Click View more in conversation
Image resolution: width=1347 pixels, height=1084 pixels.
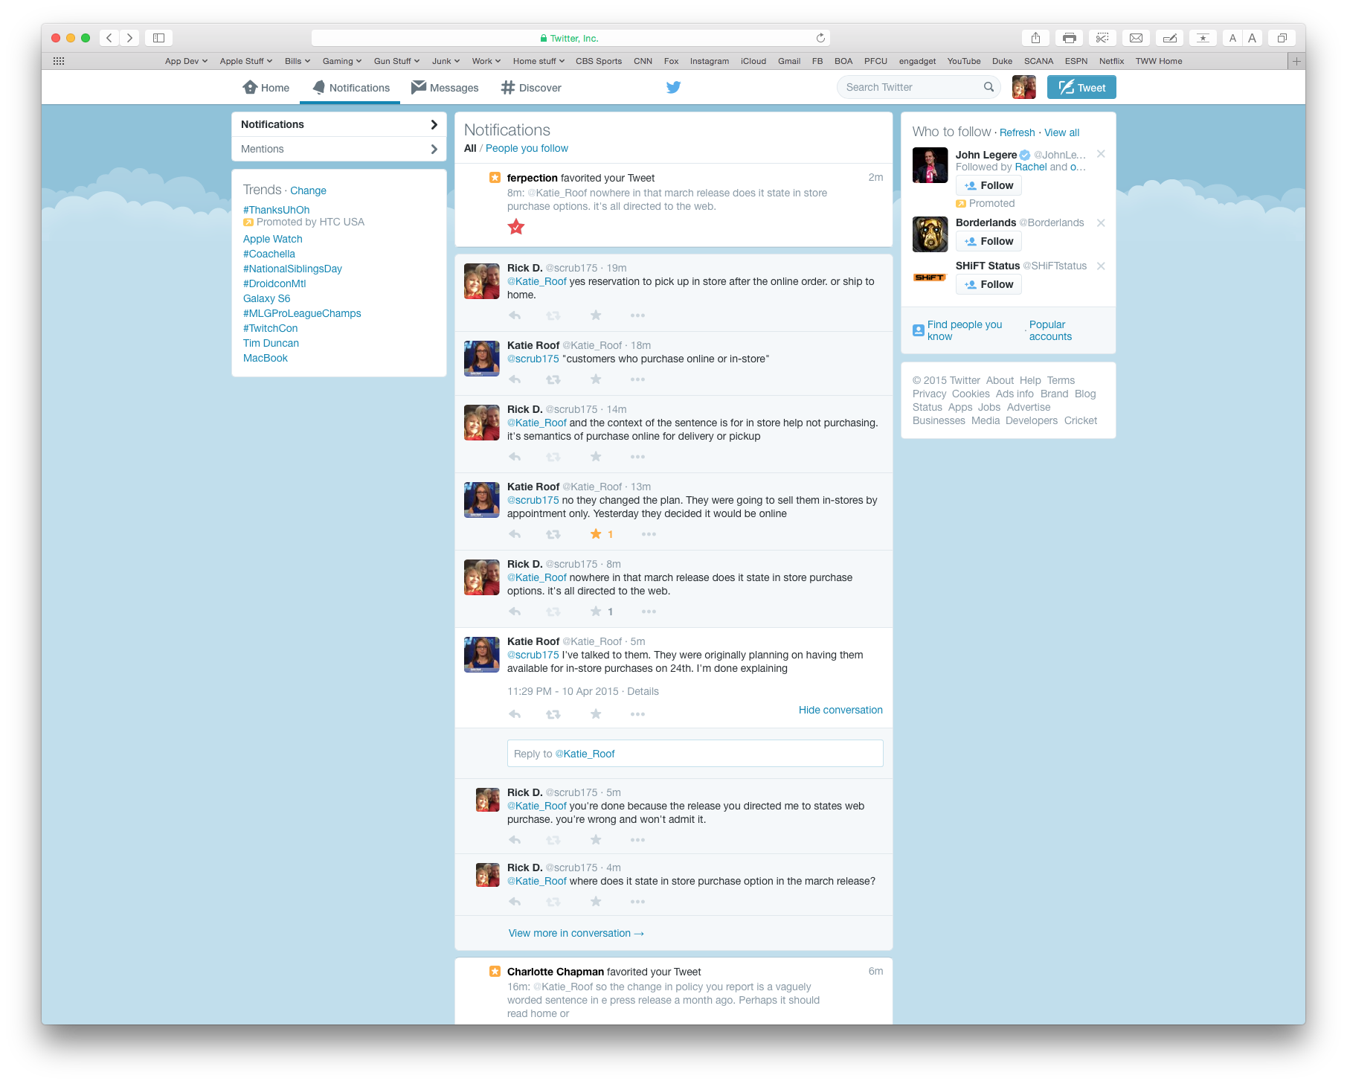point(576,933)
